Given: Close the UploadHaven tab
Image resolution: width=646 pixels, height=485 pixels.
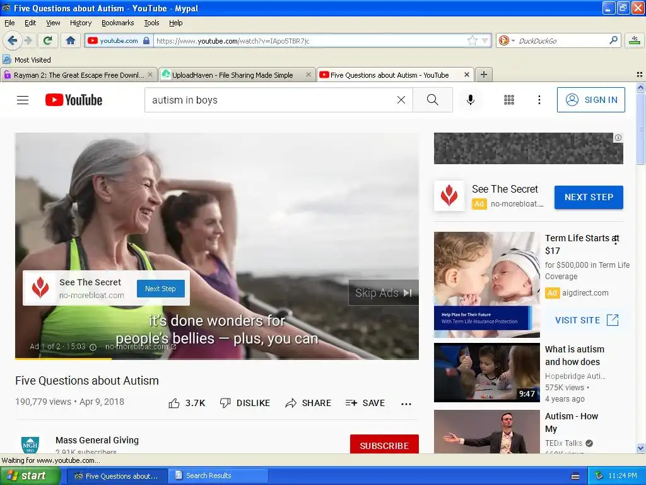Looking at the screenshot, I should click(x=308, y=75).
